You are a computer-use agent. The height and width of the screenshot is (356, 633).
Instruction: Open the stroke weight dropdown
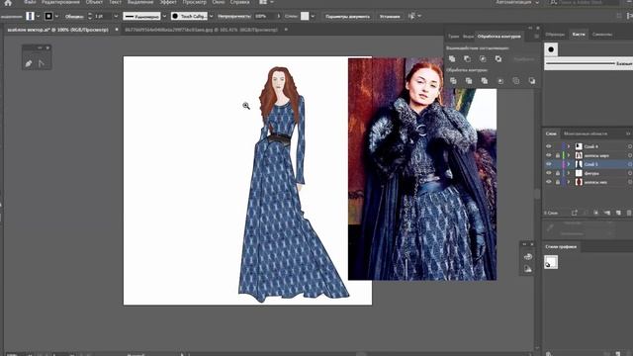pyautogui.click(x=116, y=16)
